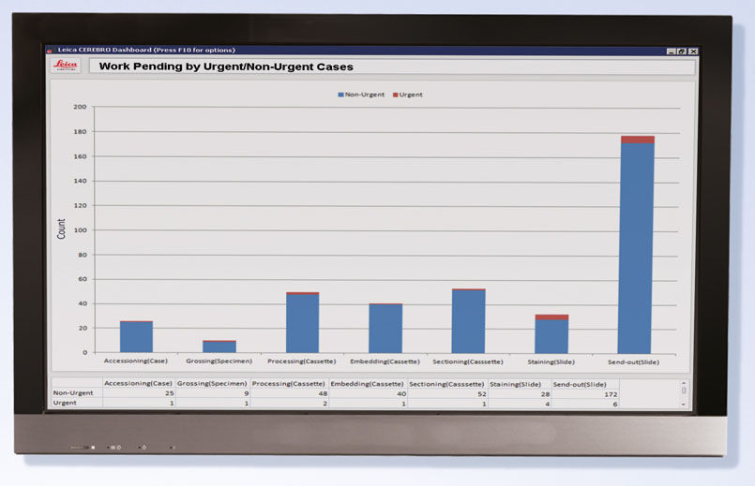Click the Work Pending dashboard title
755x486 pixels.
(x=226, y=66)
